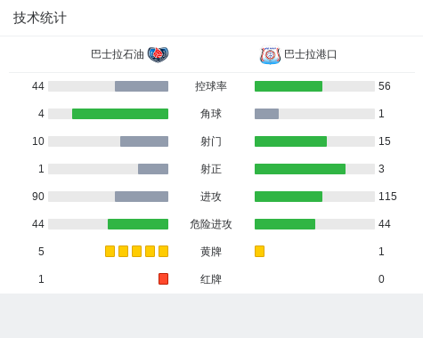Viewport: 423px width, 338px height.
Task: Click the 角球 green bar showing 4
Action: point(120,114)
